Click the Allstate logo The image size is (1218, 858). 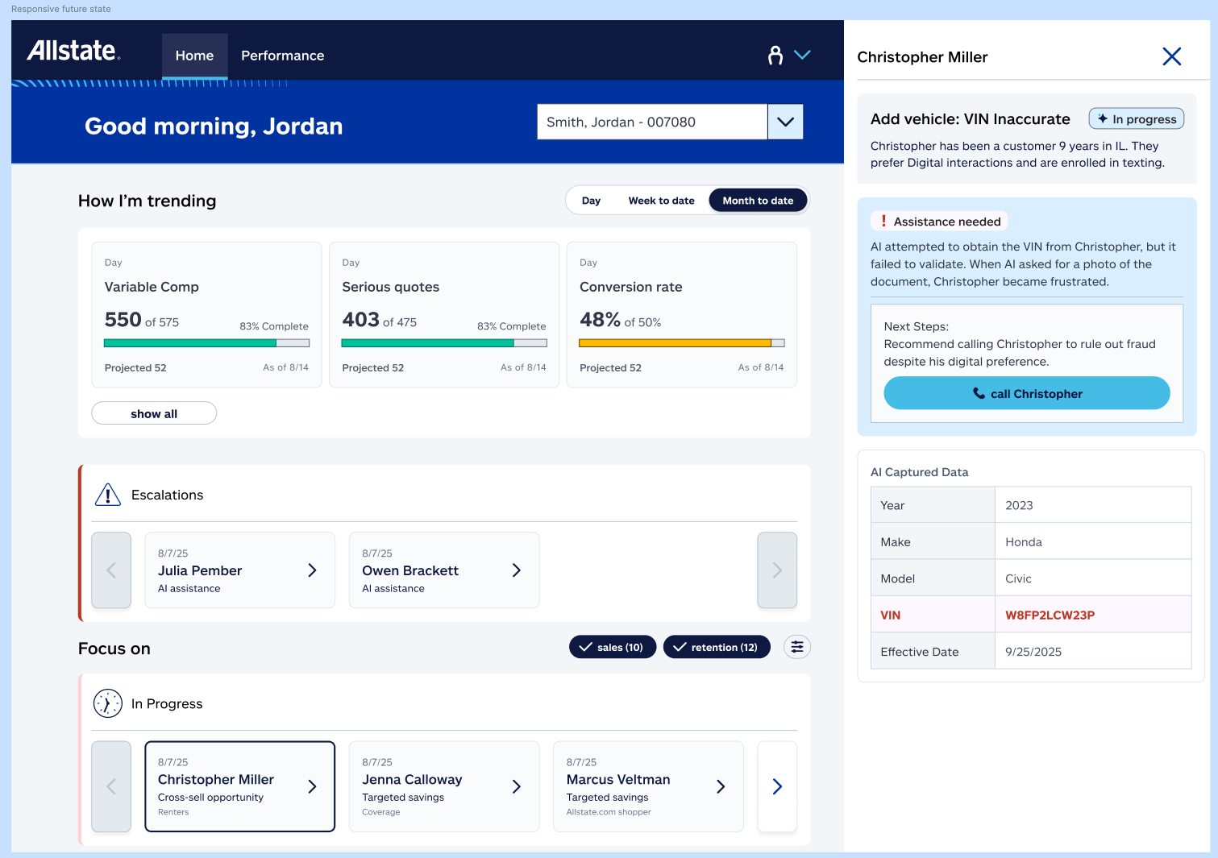73,51
